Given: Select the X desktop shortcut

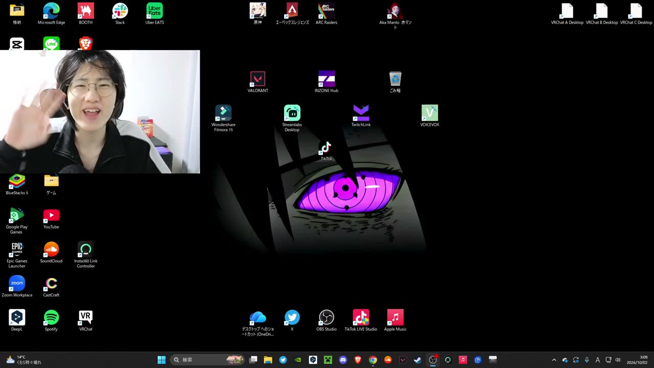Looking at the screenshot, I should pyautogui.click(x=292, y=320).
